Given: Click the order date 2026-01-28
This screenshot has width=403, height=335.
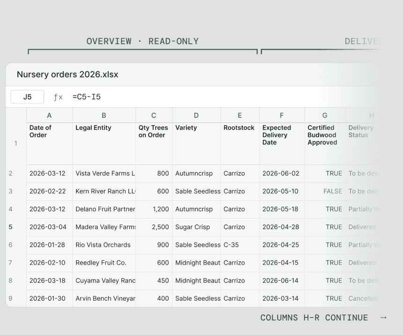Looking at the screenshot, I should (x=49, y=245).
